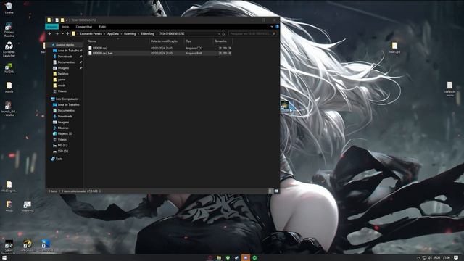The height and width of the screenshot is (261, 464).
Task: Open pinned Documentos under Acesso rápido
Action: coord(66,62)
